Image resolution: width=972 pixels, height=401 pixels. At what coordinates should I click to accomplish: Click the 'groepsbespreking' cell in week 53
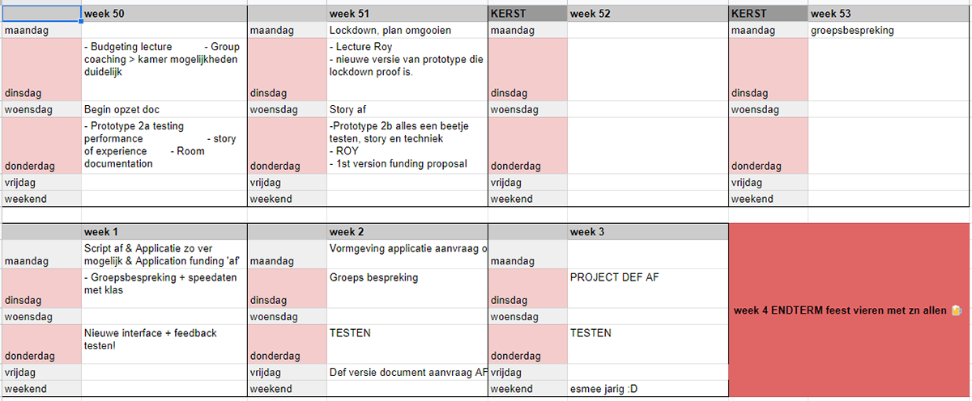(x=889, y=30)
